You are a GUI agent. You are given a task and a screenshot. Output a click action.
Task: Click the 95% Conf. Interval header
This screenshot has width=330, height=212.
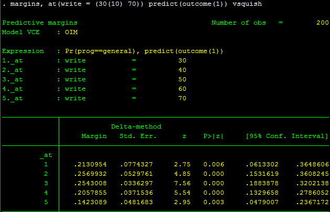287,136
